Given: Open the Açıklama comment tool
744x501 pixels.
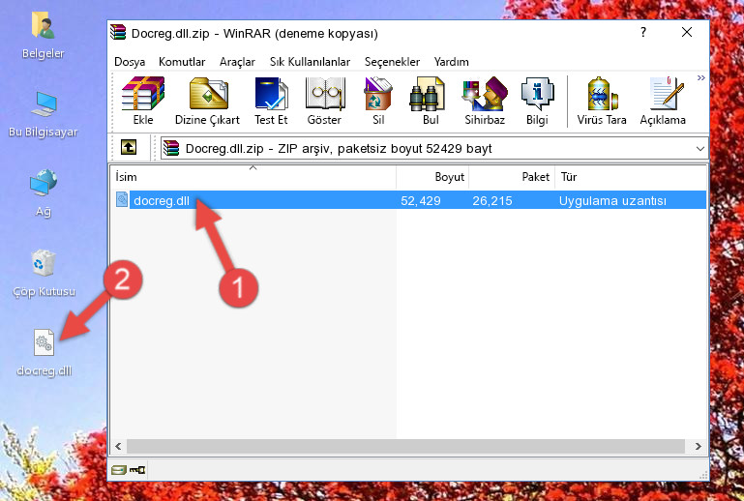Looking at the screenshot, I should pos(663,101).
